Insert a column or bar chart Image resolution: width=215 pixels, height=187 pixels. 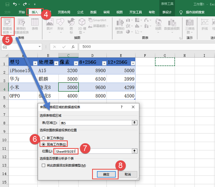(129, 20)
